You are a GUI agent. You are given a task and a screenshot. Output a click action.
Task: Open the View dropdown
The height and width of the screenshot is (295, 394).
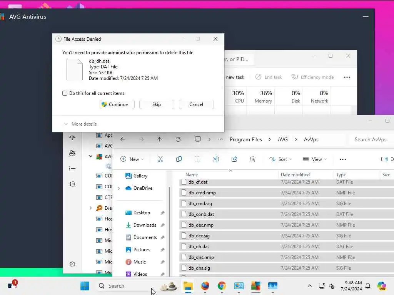point(315,159)
